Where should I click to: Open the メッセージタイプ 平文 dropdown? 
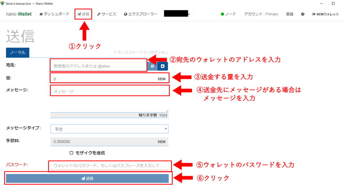click(110, 129)
